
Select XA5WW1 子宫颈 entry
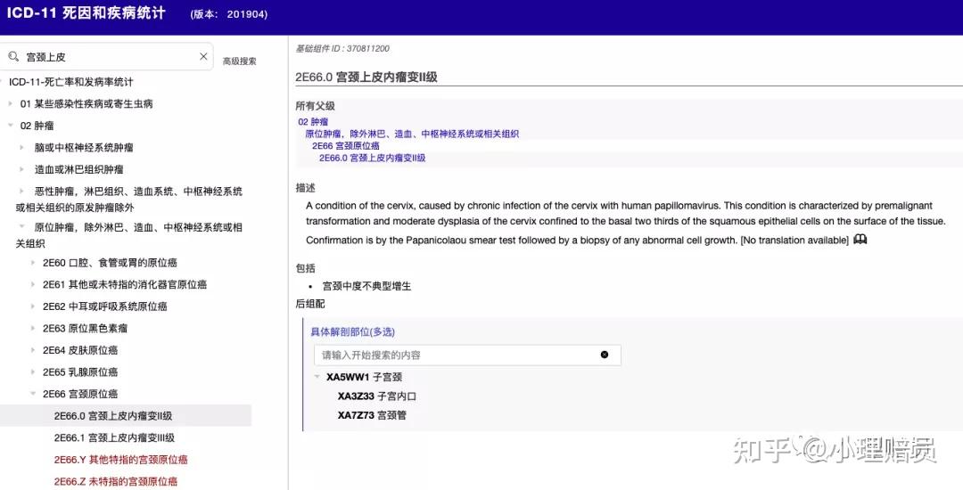tap(364, 377)
